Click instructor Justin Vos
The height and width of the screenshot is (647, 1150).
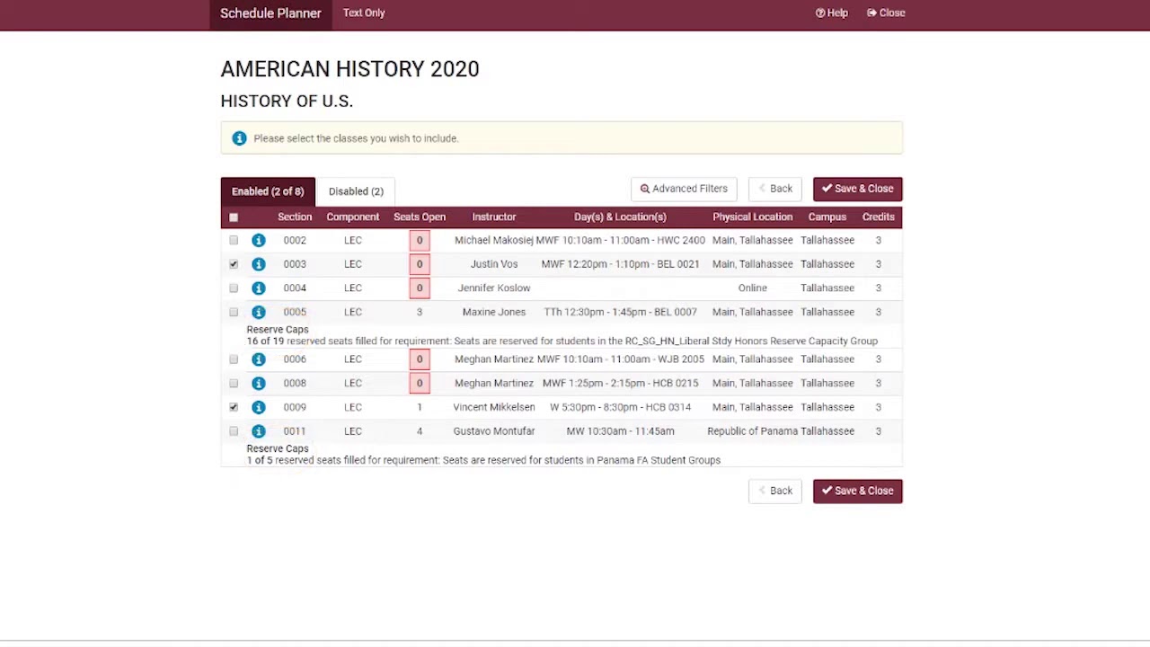click(x=494, y=264)
